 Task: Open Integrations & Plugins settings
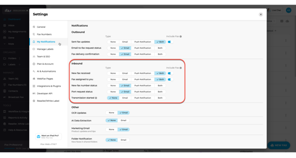click(x=49, y=86)
